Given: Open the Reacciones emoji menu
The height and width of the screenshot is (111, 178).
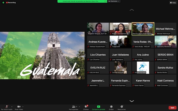Looking at the screenshot, I should [x=122, y=107].
